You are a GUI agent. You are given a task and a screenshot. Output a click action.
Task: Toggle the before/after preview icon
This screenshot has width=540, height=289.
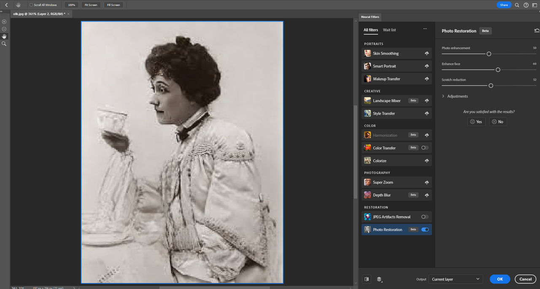coord(367,279)
